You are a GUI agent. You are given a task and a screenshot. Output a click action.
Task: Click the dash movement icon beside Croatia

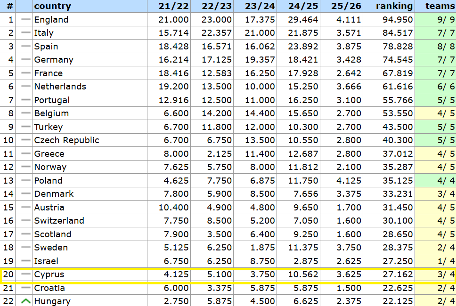26,288
